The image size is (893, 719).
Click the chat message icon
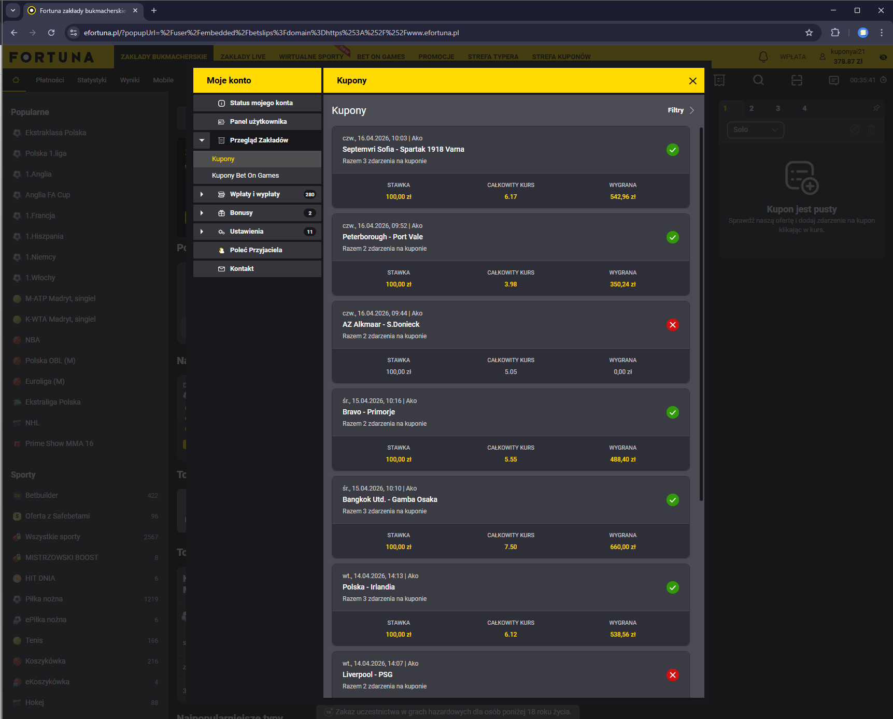[834, 80]
